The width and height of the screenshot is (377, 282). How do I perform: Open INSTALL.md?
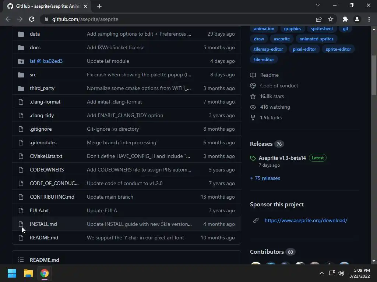pos(43,224)
